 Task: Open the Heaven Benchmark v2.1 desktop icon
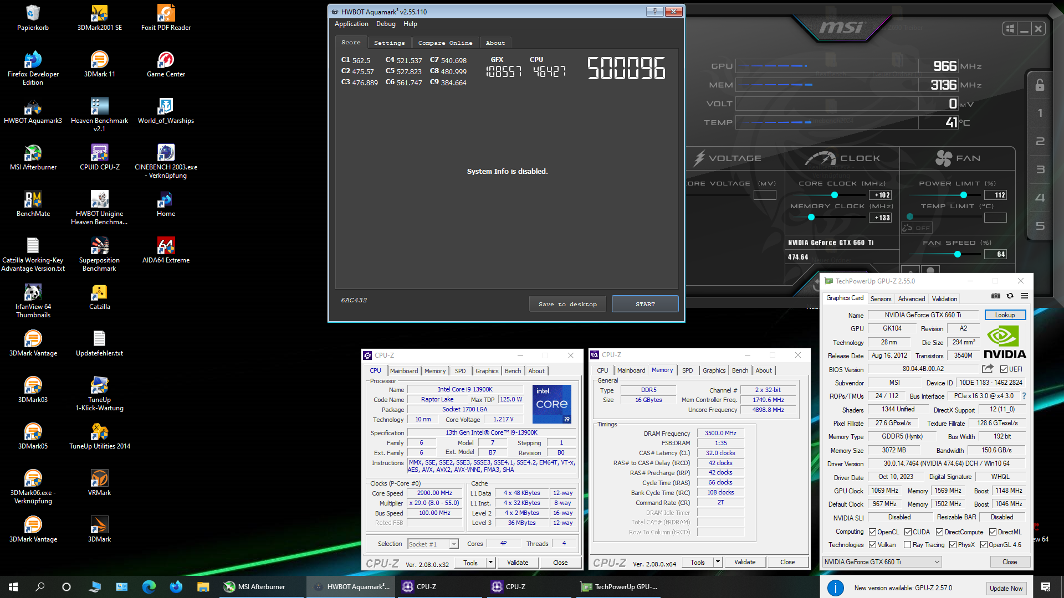(100, 115)
